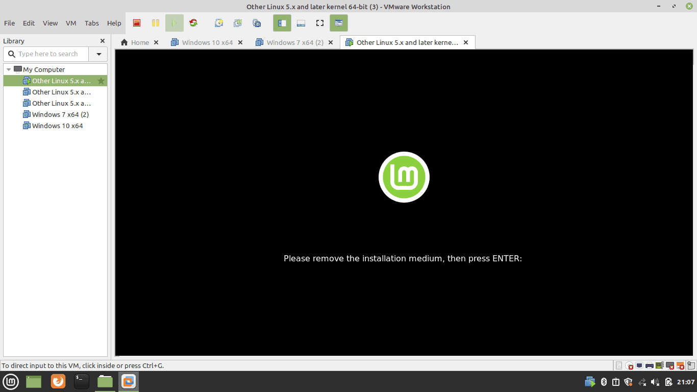Click the disconnected display device status icon
Screen dimensions: 697x392
670,365
